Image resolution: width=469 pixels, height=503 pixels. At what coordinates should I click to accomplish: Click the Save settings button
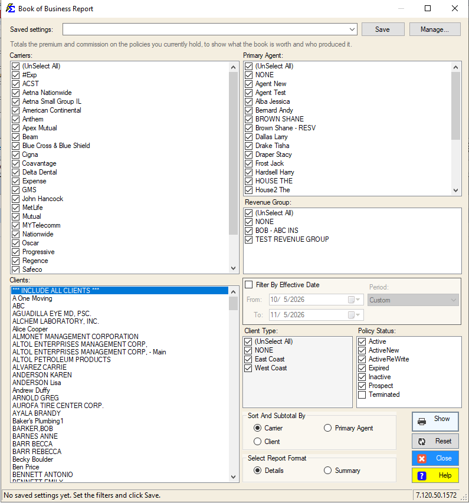point(383,29)
